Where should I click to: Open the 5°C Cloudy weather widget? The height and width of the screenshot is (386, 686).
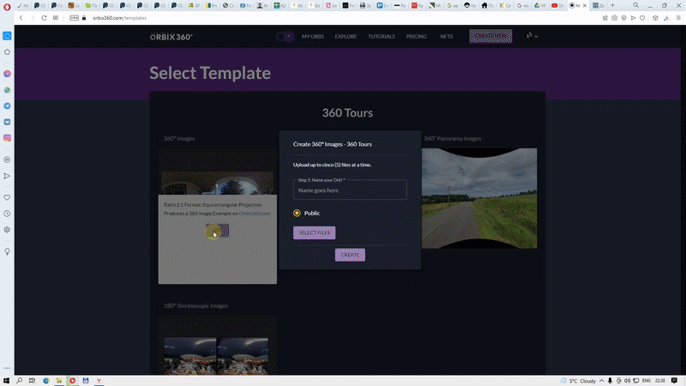[578, 381]
